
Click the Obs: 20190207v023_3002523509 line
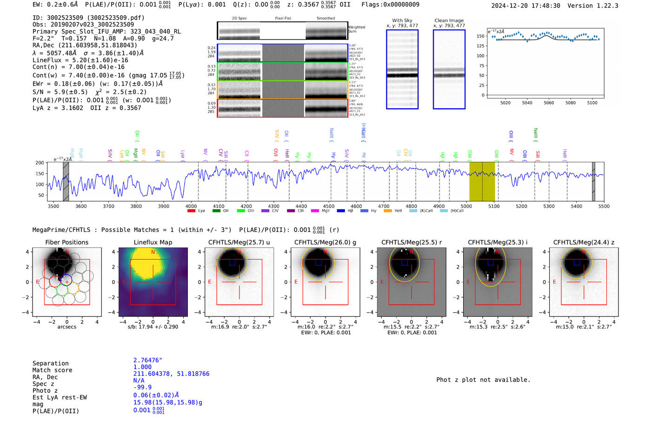pos(83,25)
